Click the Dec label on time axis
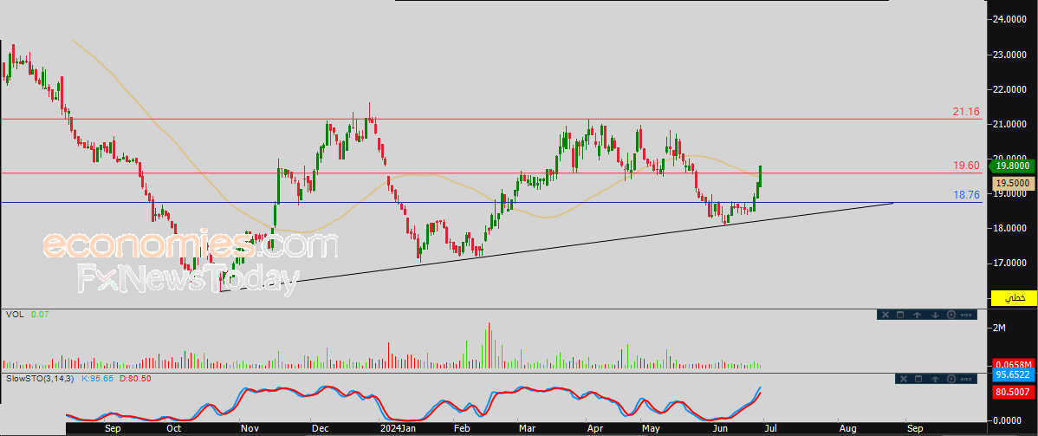 click(322, 429)
